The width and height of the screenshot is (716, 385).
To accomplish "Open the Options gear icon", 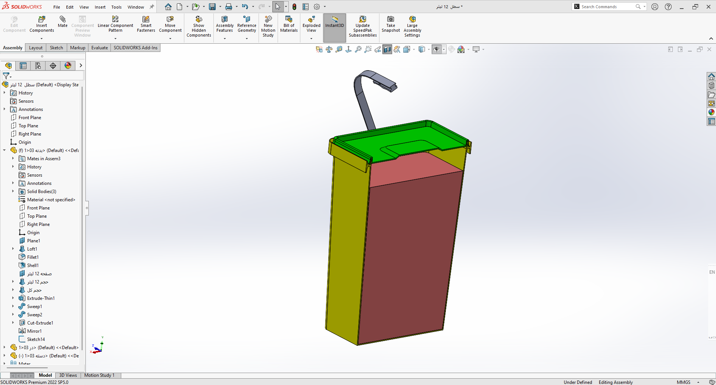I will coord(317,7).
